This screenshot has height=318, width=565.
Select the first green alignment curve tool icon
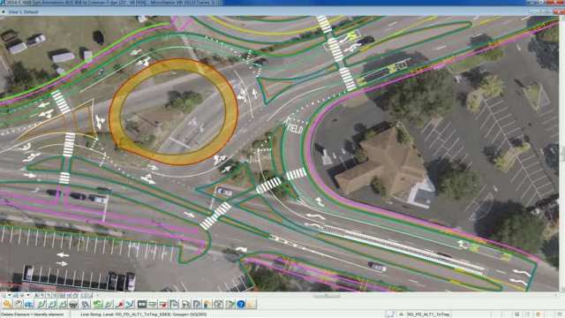coord(41,304)
